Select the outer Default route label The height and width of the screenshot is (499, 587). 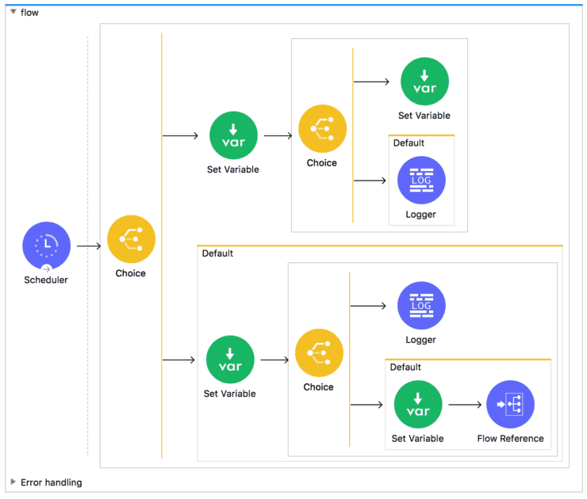pos(217,253)
